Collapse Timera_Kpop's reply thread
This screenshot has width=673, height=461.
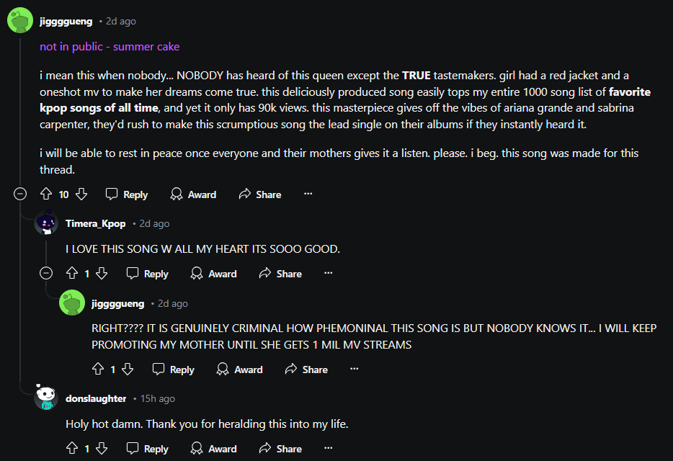pyautogui.click(x=46, y=273)
